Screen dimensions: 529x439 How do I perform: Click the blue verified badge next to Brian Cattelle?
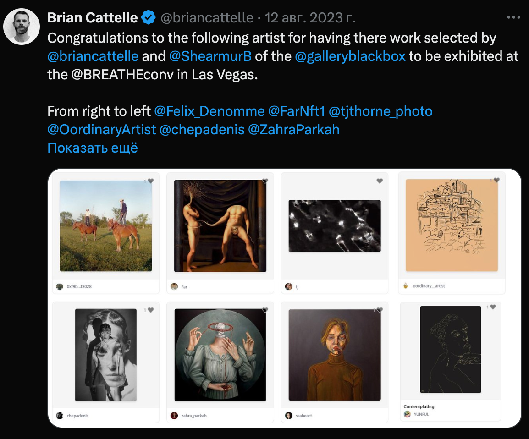point(148,18)
